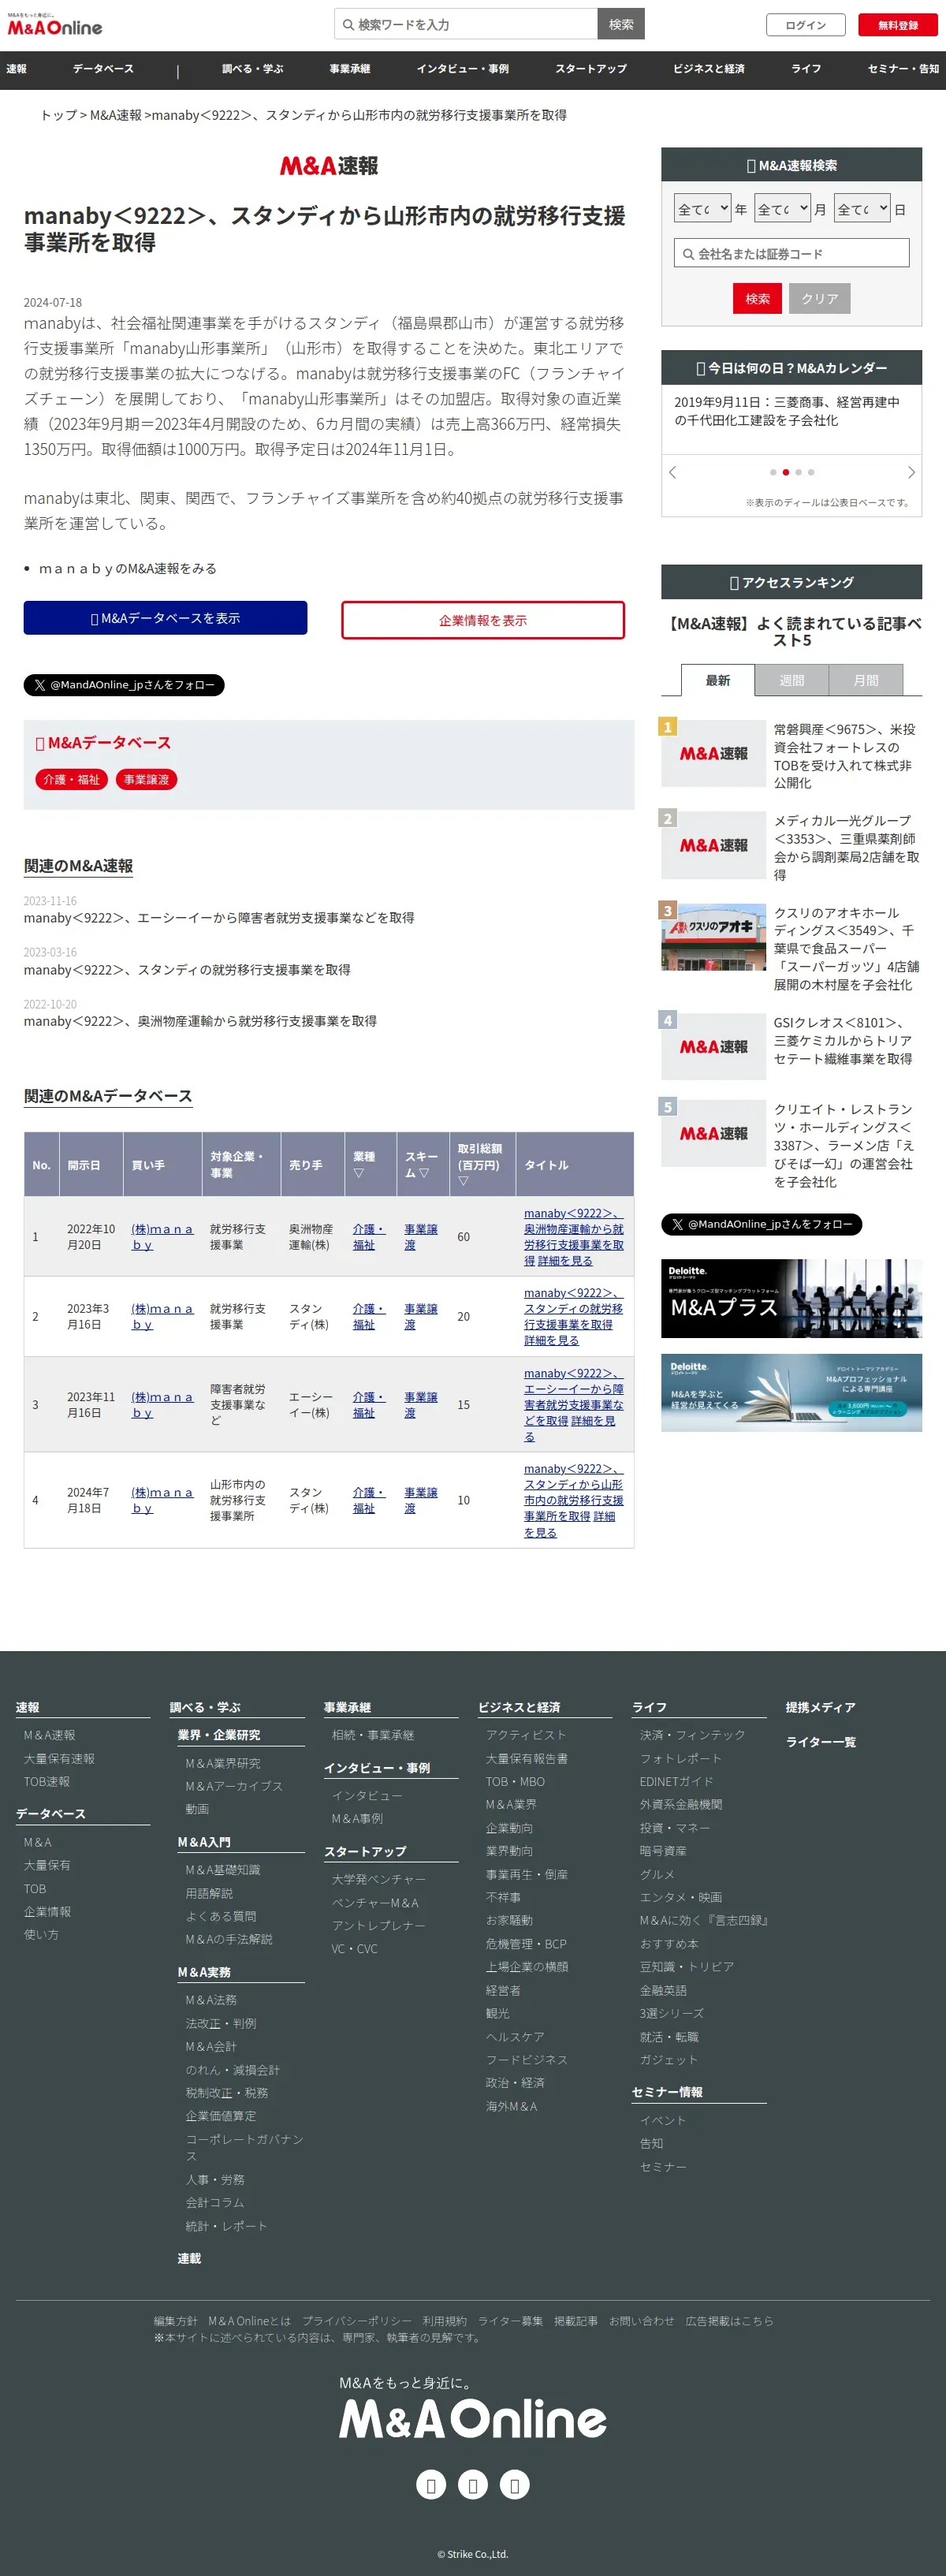
Task: Click the X follow button below the article
Action: pyautogui.click(x=124, y=685)
